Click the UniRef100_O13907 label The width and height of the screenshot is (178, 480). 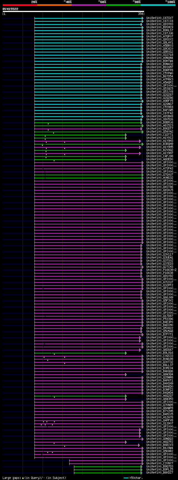(x=160, y=424)
